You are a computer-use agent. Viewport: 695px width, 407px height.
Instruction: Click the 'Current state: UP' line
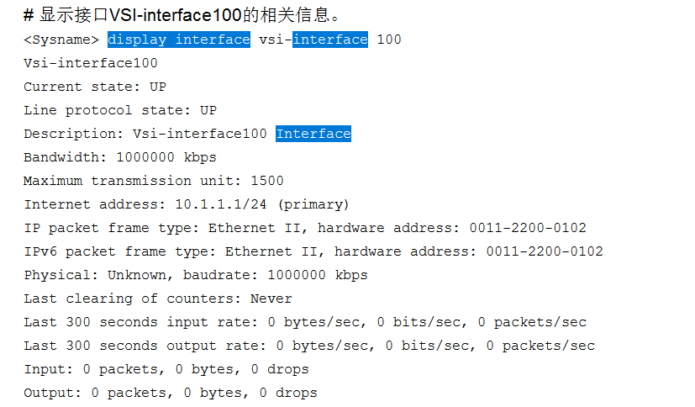[x=94, y=87]
